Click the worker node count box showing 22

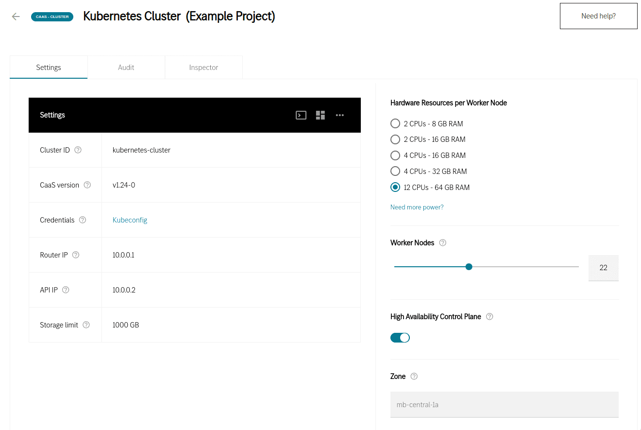603,268
